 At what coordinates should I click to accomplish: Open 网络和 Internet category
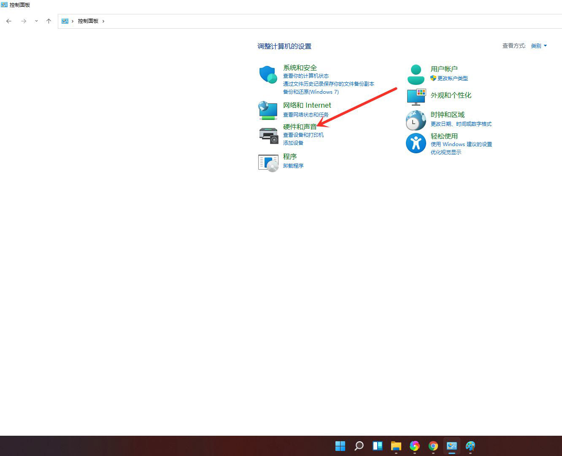pyautogui.click(x=307, y=105)
